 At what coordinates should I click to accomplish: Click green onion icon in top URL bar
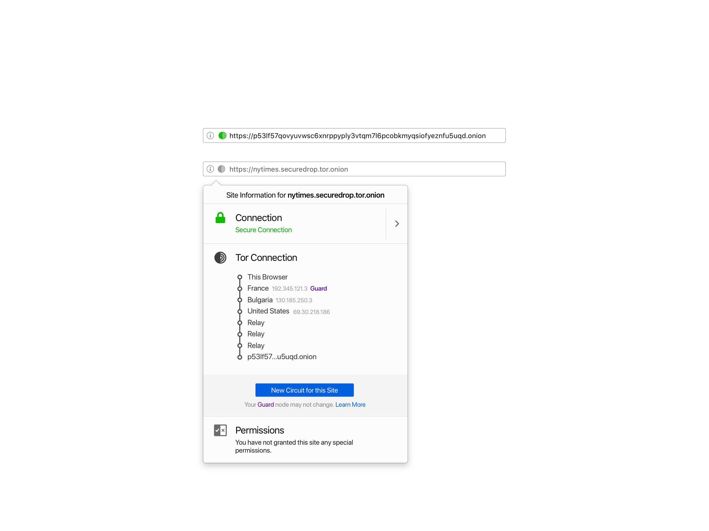[222, 135]
